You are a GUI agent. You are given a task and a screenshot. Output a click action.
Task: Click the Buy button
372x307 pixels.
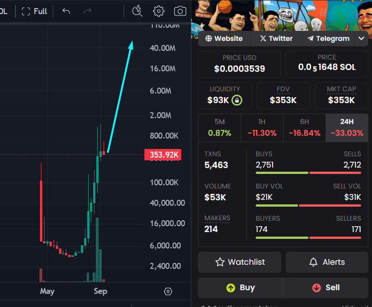coord(241,288)
